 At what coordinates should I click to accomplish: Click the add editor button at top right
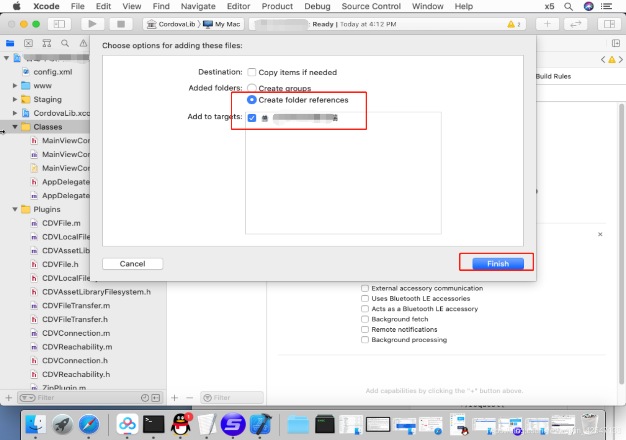616,44
